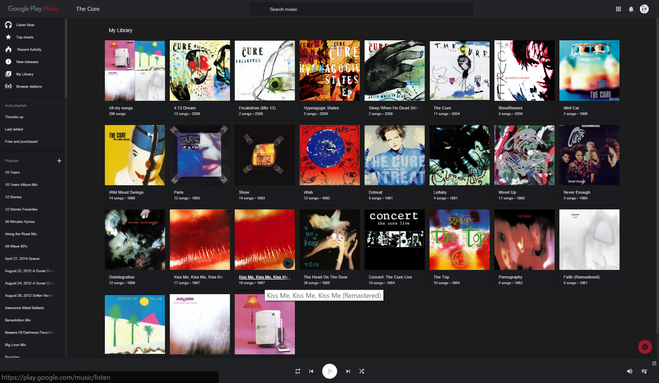
Task: Click the red settings gear button
Action: [645, 347]
